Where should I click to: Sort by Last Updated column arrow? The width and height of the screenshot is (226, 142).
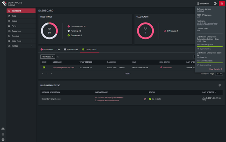click(215, 92)
